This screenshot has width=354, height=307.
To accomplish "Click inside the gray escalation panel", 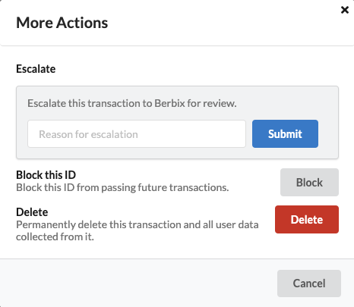I will (x=177, y=123).
